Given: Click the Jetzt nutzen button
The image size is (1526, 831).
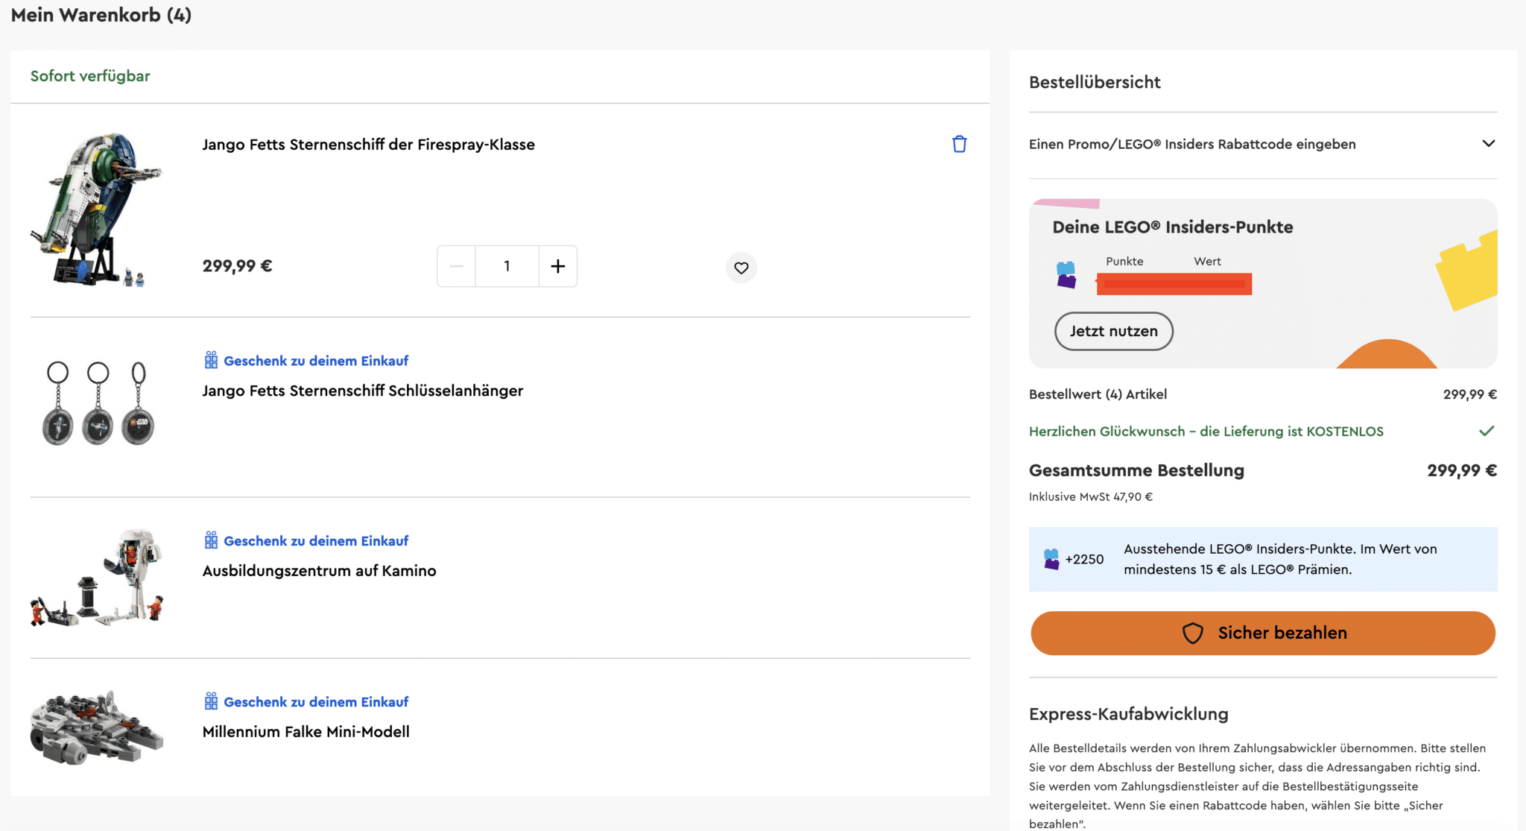Looking at the screenshot, I should 1113,331.
